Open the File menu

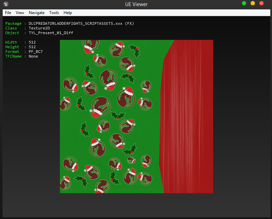click(x=8, y=13)
